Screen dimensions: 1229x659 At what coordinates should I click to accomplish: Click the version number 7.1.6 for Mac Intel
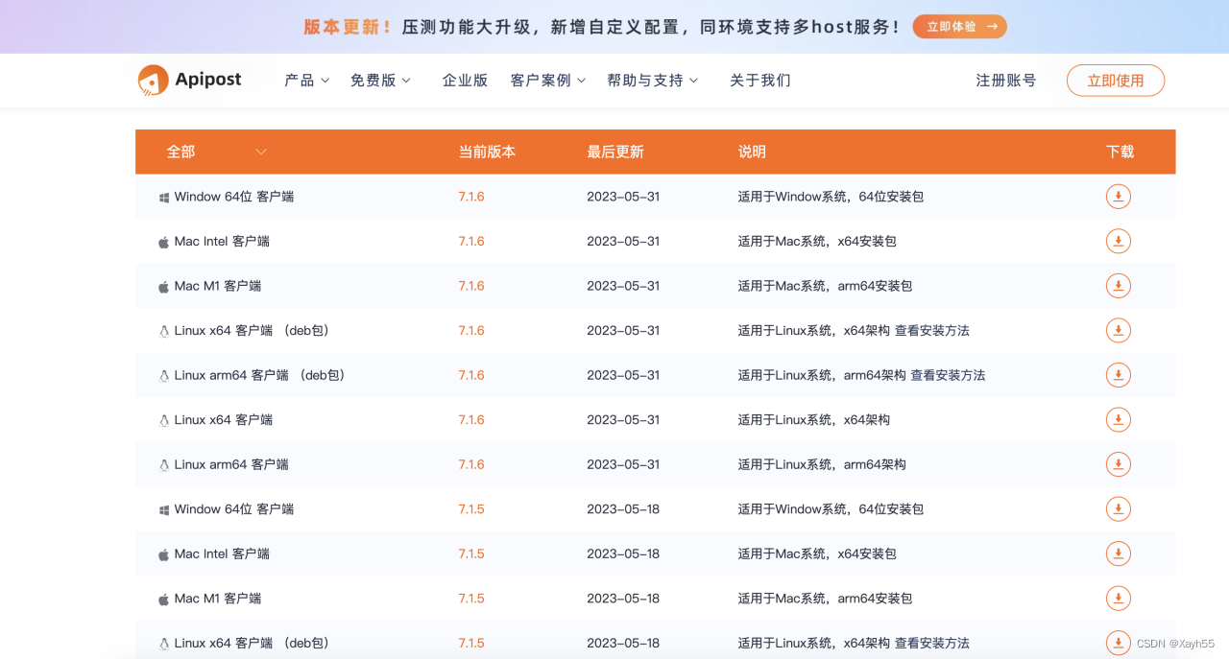(470, 241)
